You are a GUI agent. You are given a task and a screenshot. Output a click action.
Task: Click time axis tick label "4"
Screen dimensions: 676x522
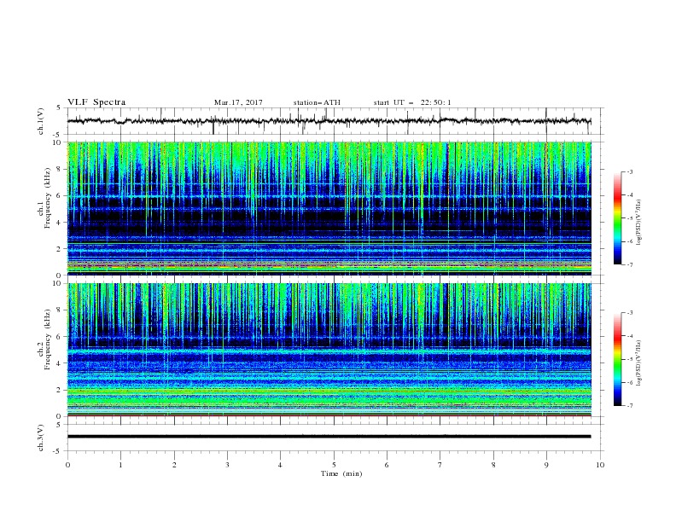pos(281,465)
